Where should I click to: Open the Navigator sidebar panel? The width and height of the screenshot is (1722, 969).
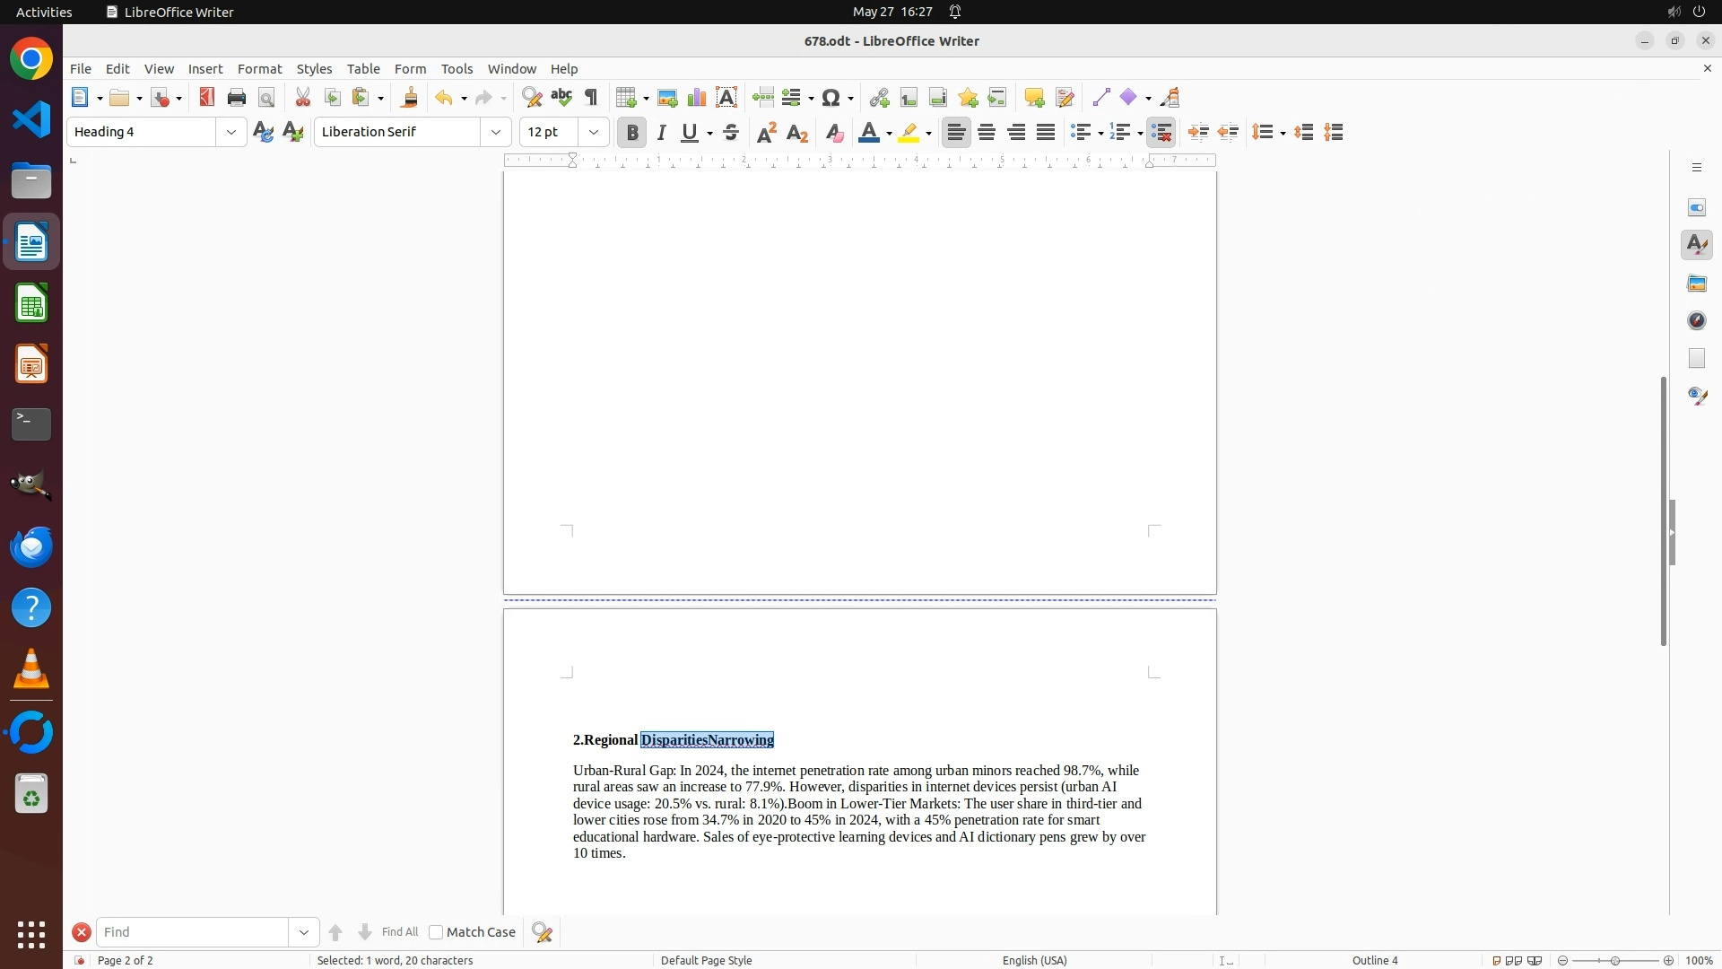(1696, 320)
